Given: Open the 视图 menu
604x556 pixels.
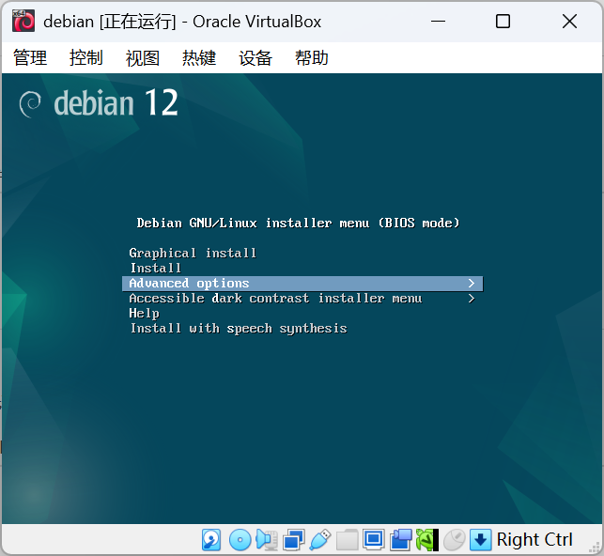Looking at the screenshot, I should 143,58.
